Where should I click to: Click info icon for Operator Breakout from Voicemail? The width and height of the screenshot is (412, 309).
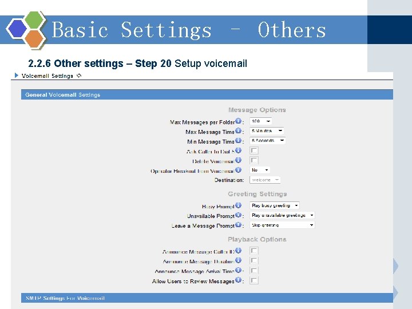point(238,170)
